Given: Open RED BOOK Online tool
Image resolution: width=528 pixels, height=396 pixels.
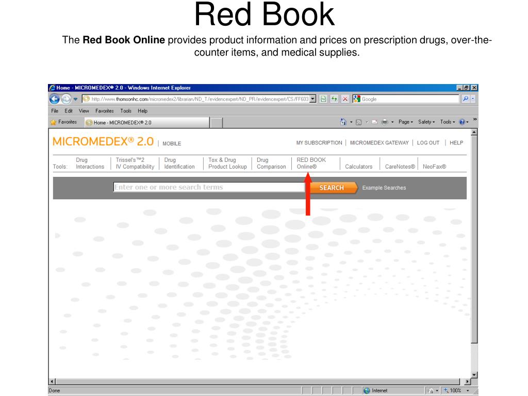Looking at the screenshot, I should [311, 163].
